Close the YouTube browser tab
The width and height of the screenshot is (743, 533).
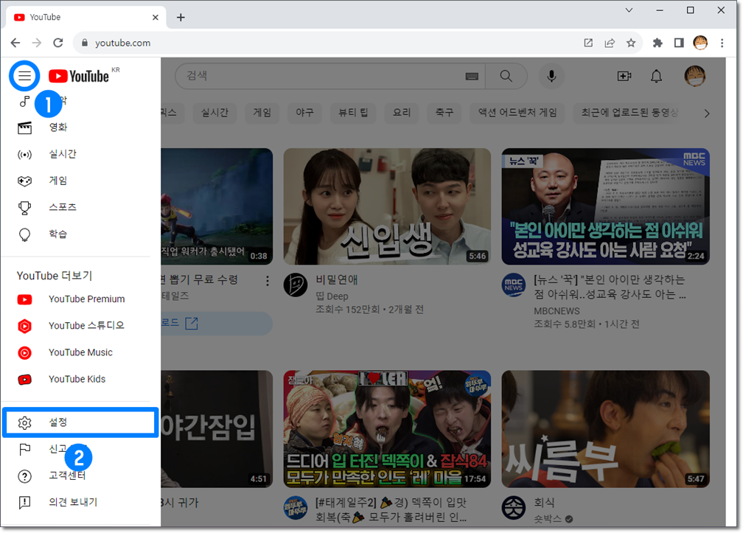pos(156,18)
